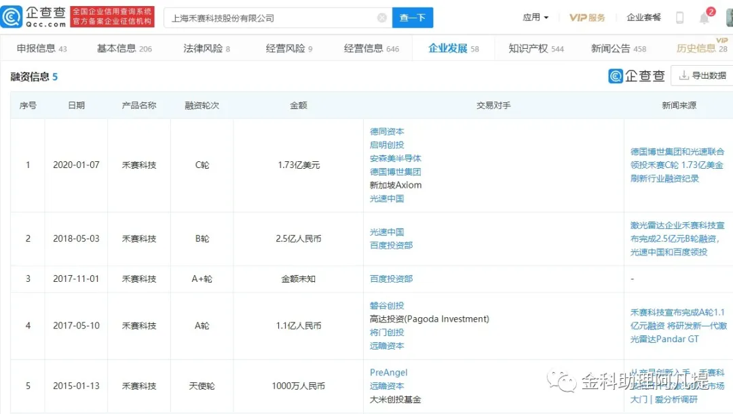Screen dimensions: 733x414
Task: Expand the 应用 dropdown menu
Action: coord(535,18)
